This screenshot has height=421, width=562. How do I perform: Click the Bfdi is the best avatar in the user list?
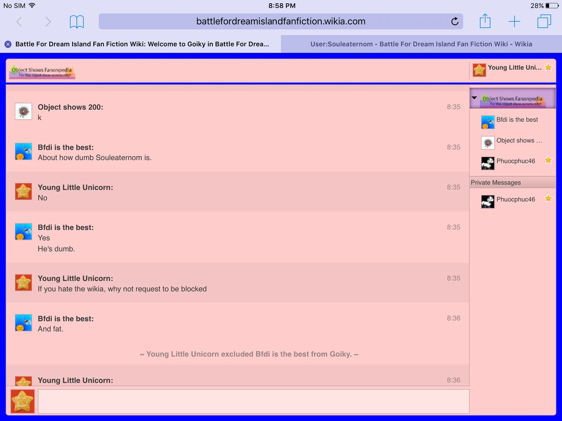[x=488, y=122]
